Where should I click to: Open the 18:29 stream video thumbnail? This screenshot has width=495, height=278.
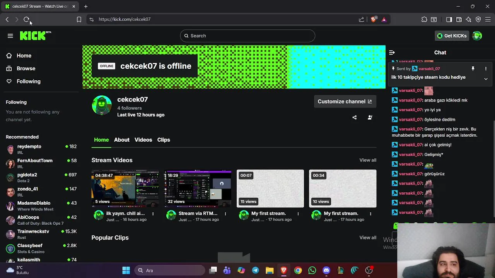click(198, 188)
